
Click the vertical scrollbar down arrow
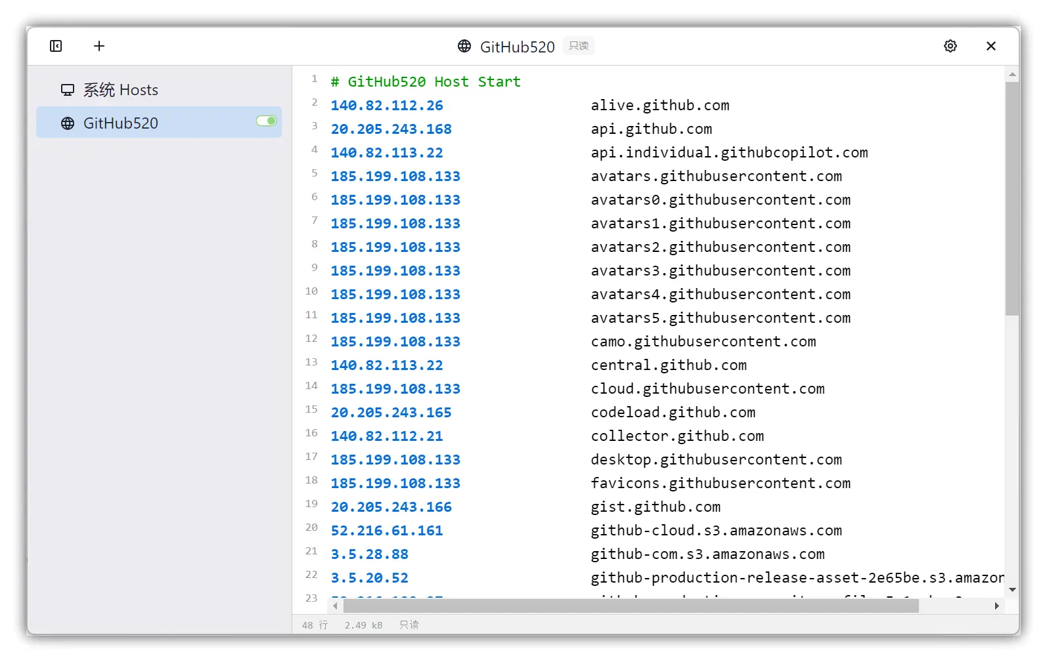click(1012, 590)
